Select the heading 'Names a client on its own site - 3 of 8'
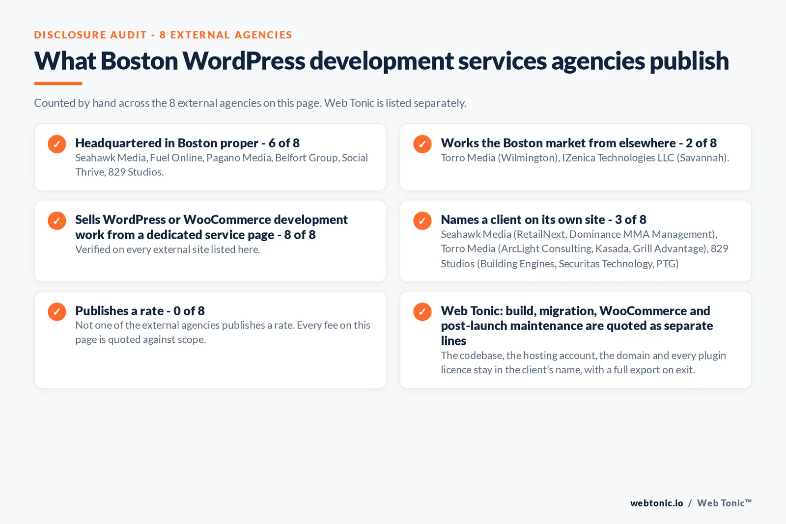 pyautogui.click(x=543, y=220)
